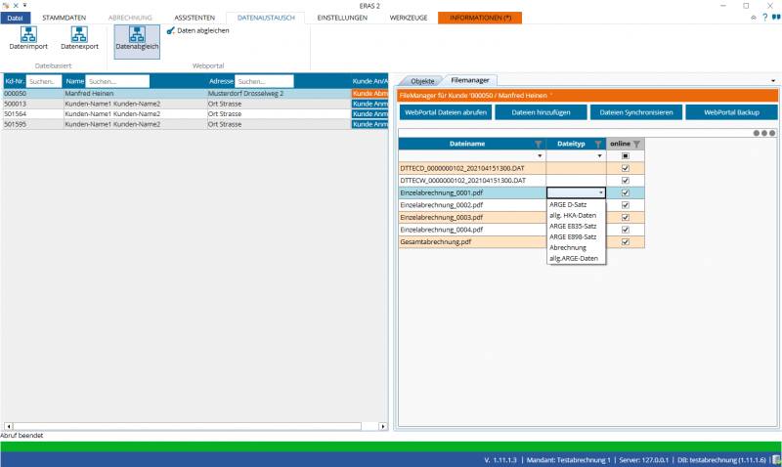Filter the online column using the funnel icon

click(637, 144)
